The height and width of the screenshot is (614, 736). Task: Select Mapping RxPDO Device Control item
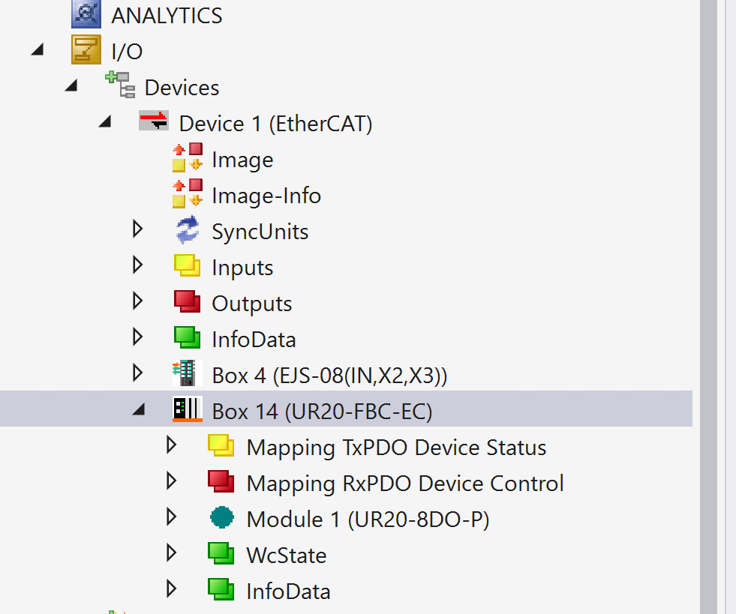(404, 484)
